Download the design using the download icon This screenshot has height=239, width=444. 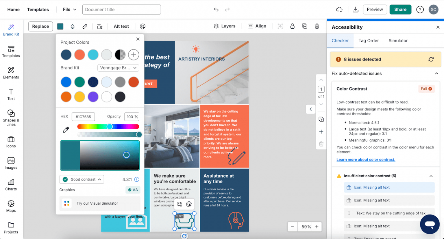pos(356,9)
